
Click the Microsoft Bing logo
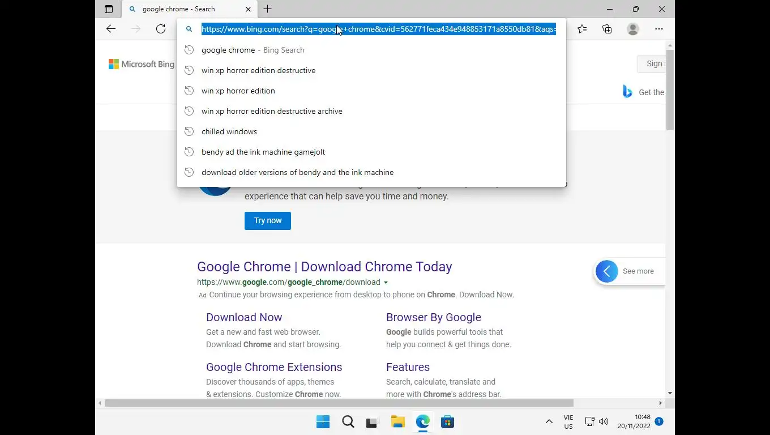[x=142, y=64]
